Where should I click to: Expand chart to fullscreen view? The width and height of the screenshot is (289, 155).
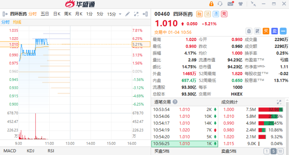click(136, 14)
